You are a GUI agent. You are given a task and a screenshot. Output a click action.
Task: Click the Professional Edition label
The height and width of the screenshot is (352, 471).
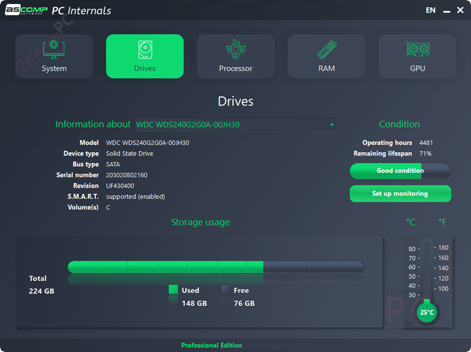click(211, 346)
